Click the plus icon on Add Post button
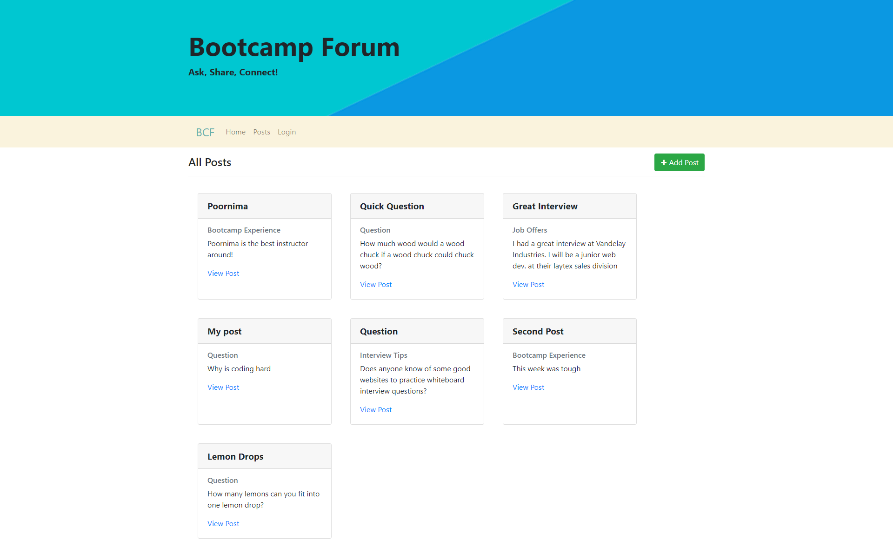Image resolution: width=893 pixels, height=548 pixels. coord(664,162)
